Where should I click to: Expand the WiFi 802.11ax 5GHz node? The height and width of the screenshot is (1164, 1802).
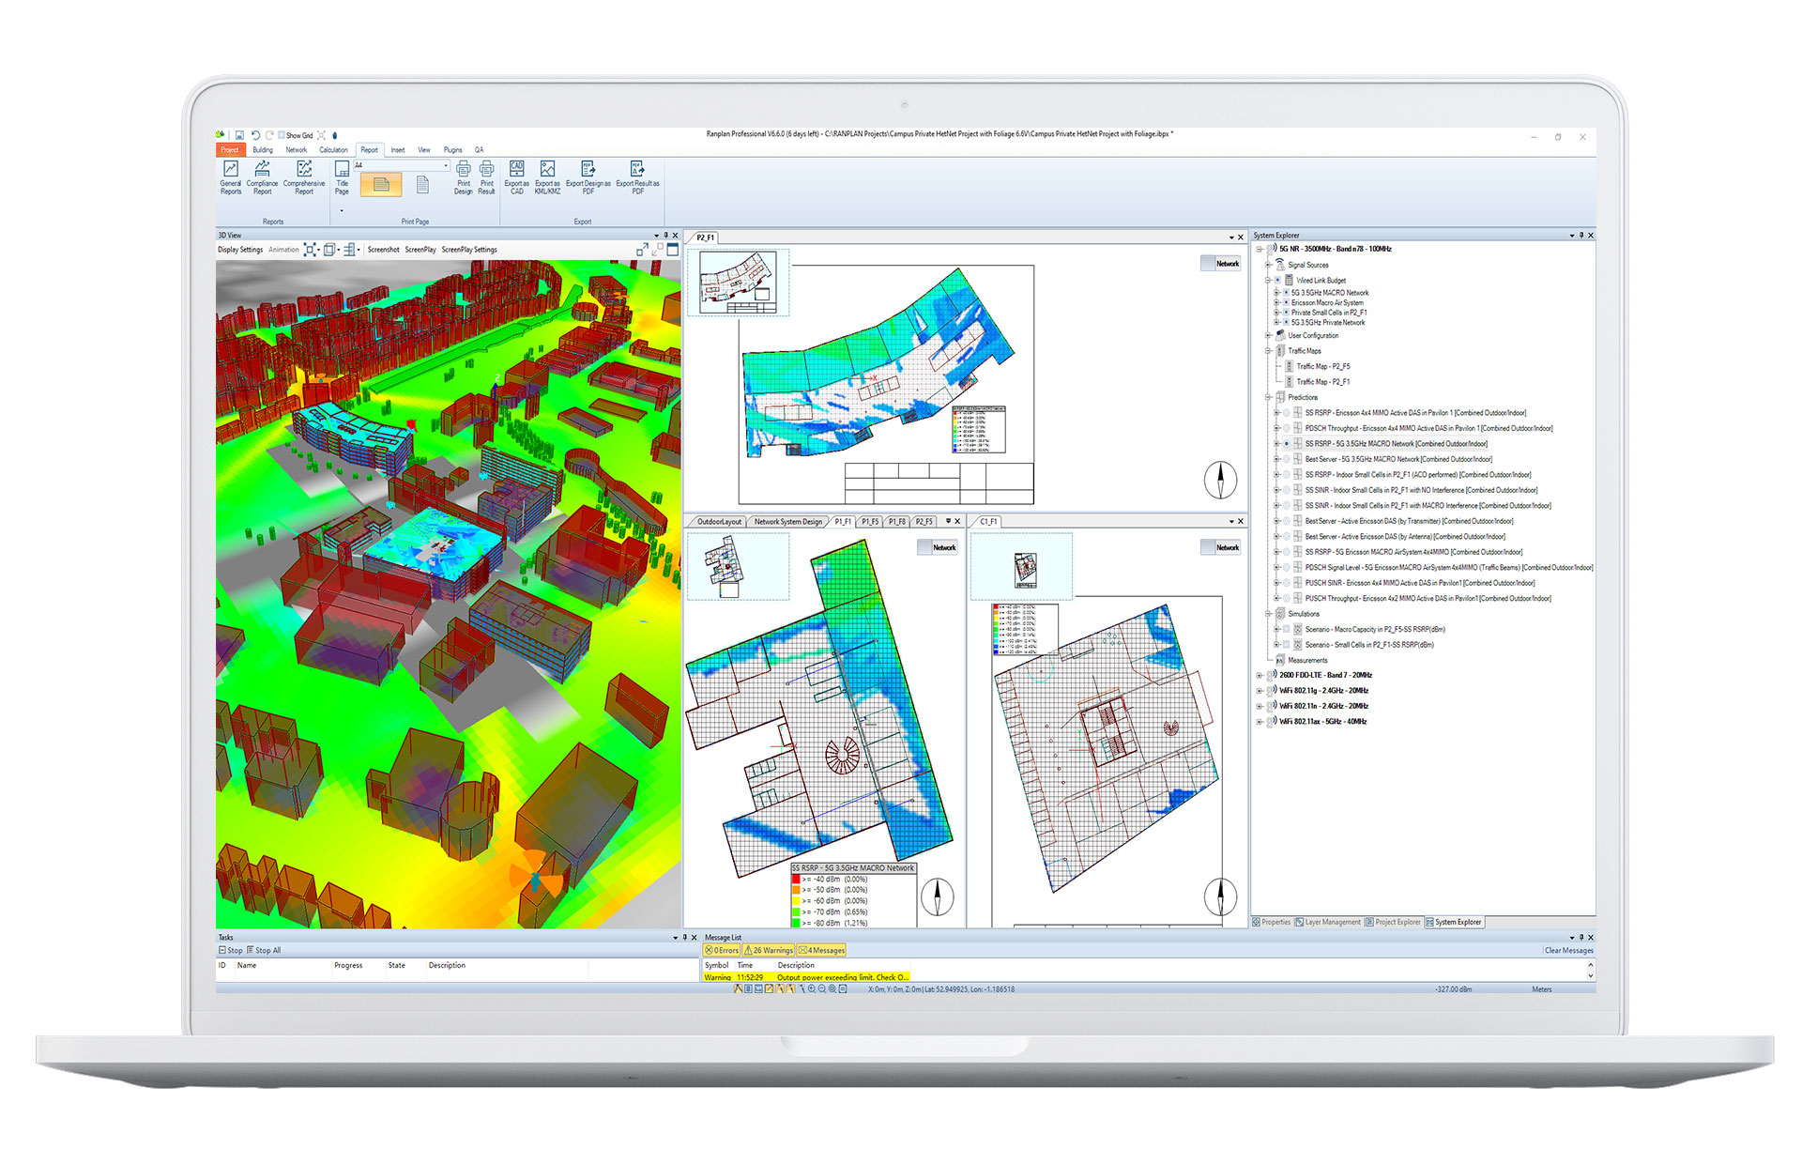[1260, 722]
